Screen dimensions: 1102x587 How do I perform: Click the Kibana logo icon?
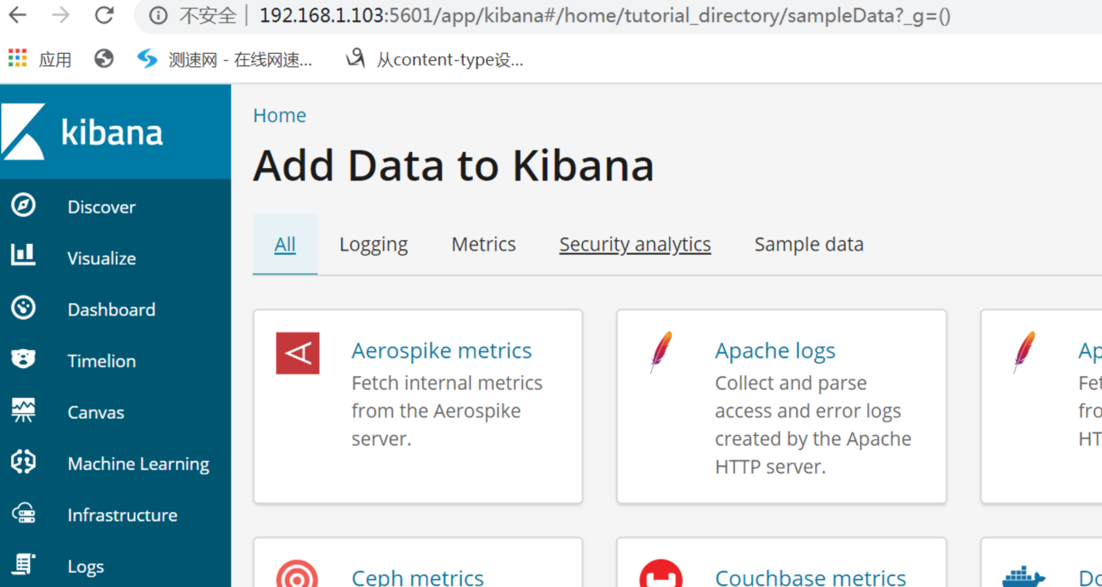point(24,131)
